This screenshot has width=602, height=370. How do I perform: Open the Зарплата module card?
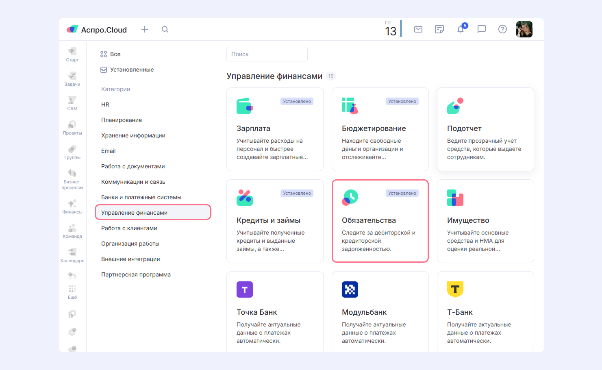(275, 129)
